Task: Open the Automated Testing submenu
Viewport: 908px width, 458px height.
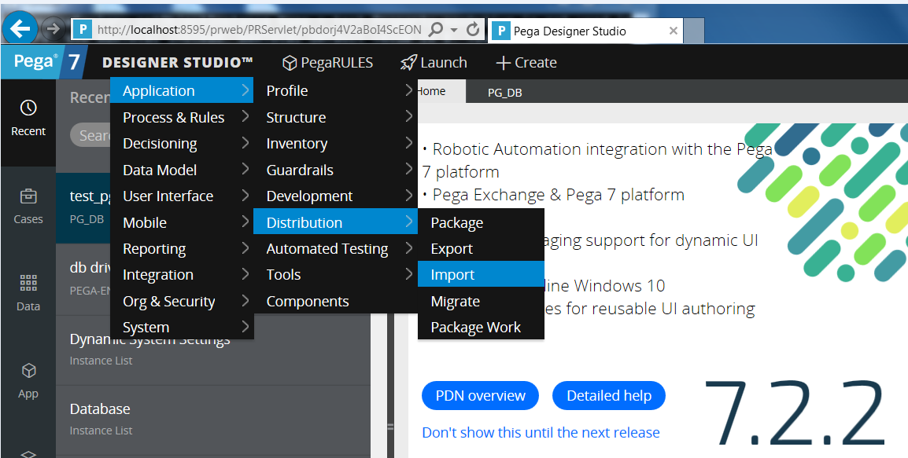Action: (335, 249)
